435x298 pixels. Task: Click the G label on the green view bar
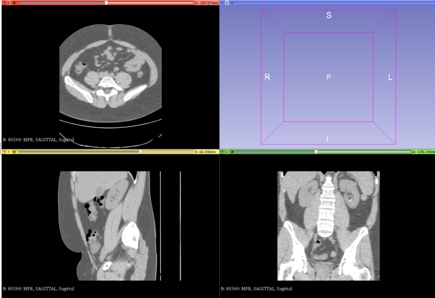point(227,152)
